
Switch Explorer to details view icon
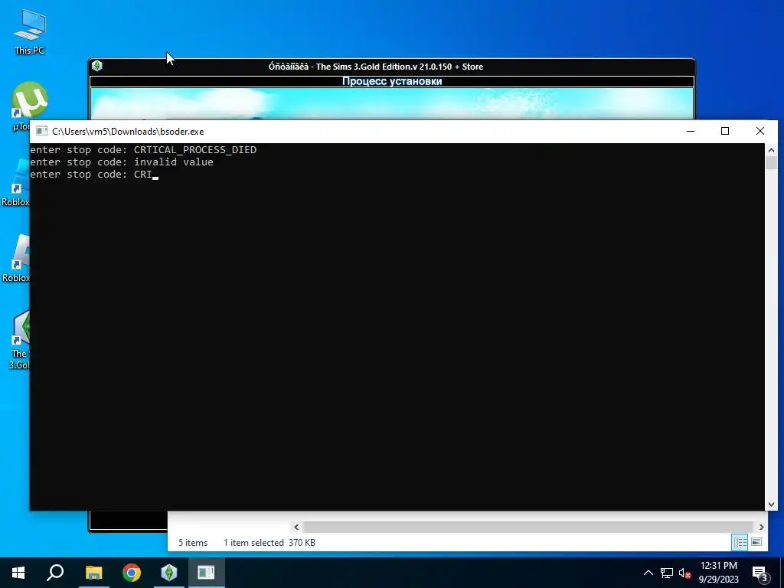tap(740, 542)
